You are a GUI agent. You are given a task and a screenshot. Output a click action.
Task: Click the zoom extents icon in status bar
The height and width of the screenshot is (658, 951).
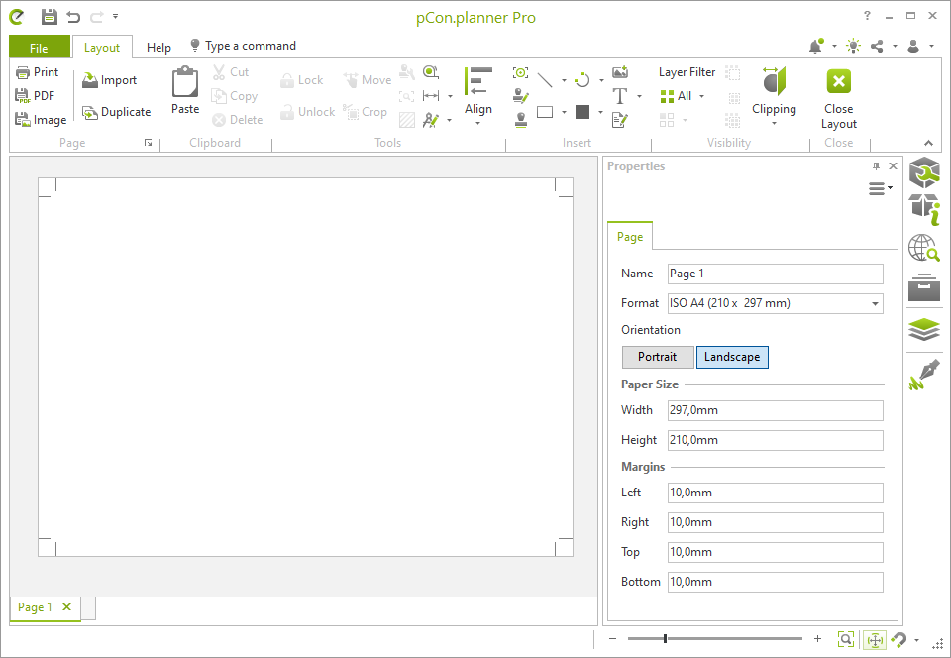pos(845,639)
